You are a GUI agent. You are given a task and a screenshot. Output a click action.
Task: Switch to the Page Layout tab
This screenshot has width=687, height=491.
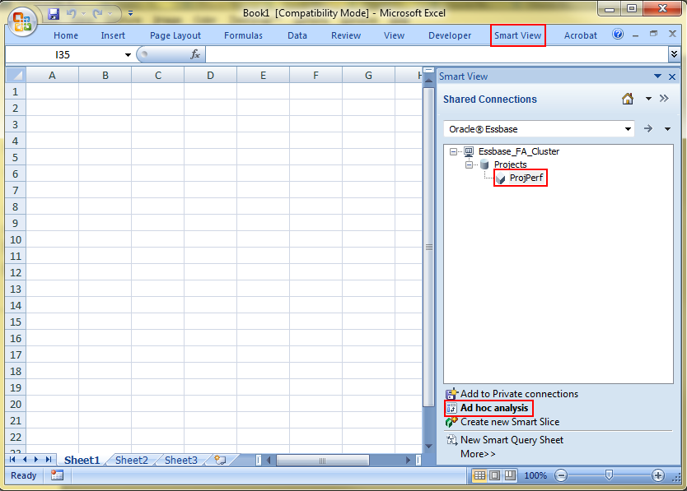point(175,35)
